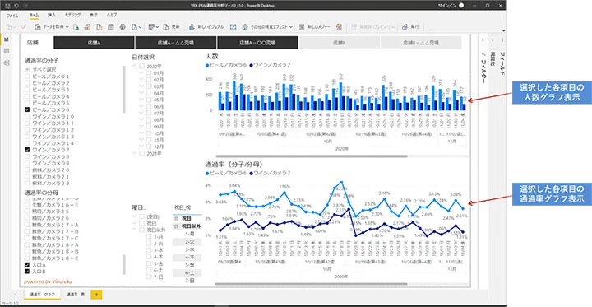Click the text box icon in the ribbon
Viewport: 592px width, 307px height.
click(234, 27)
